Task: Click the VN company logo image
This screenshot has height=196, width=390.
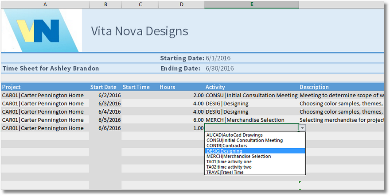Action: tap(42, 31)
